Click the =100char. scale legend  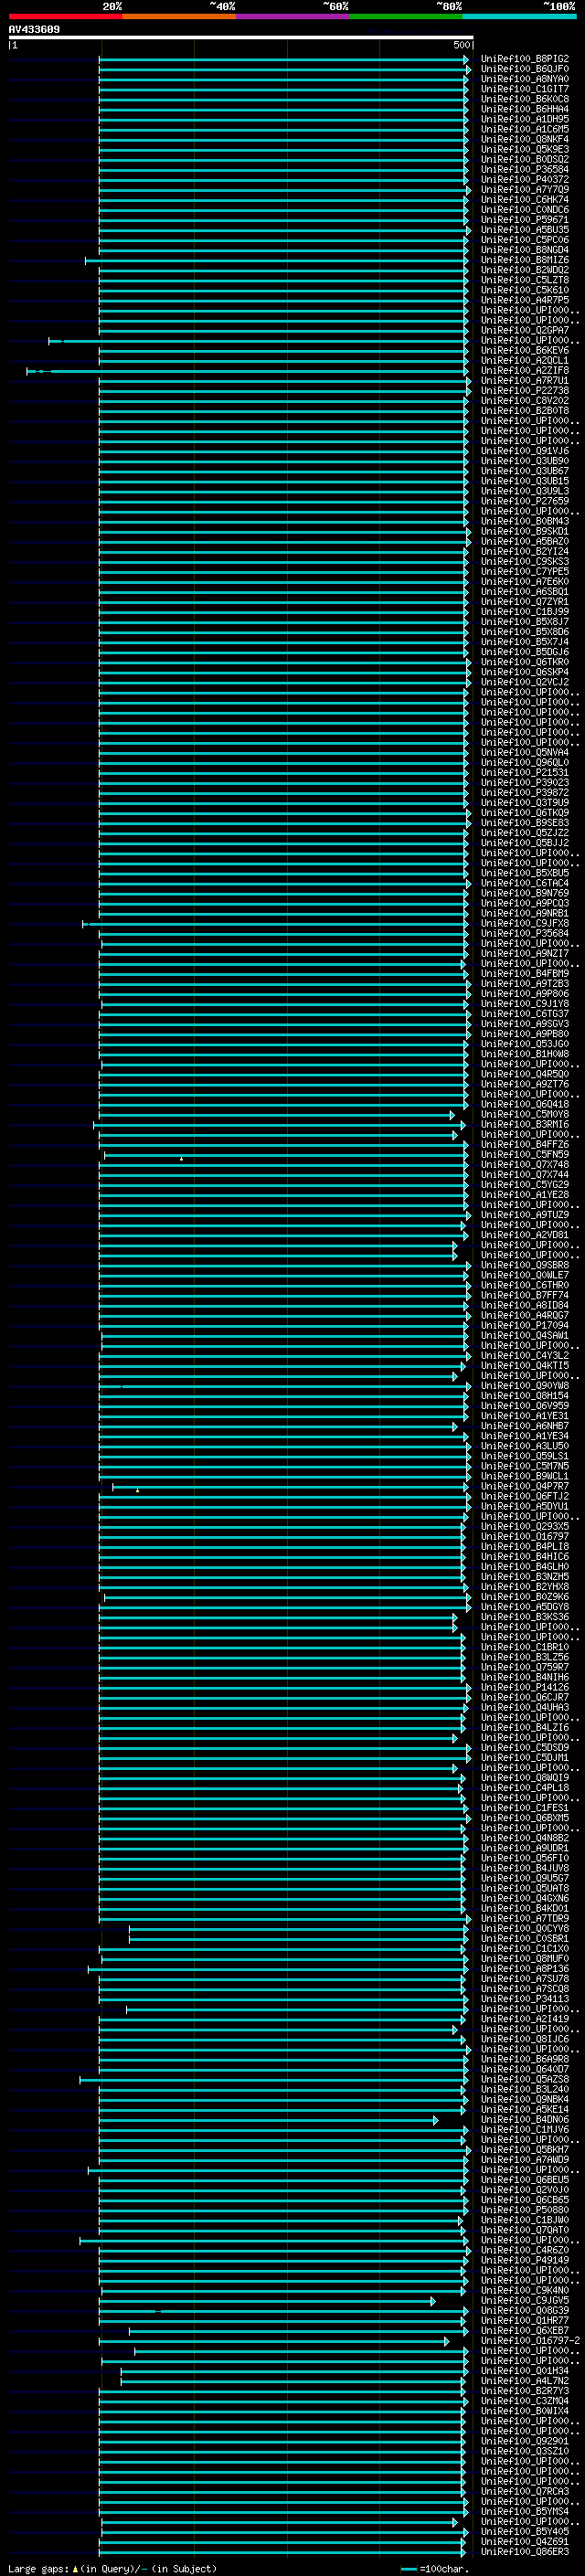tap(434, 2568)
